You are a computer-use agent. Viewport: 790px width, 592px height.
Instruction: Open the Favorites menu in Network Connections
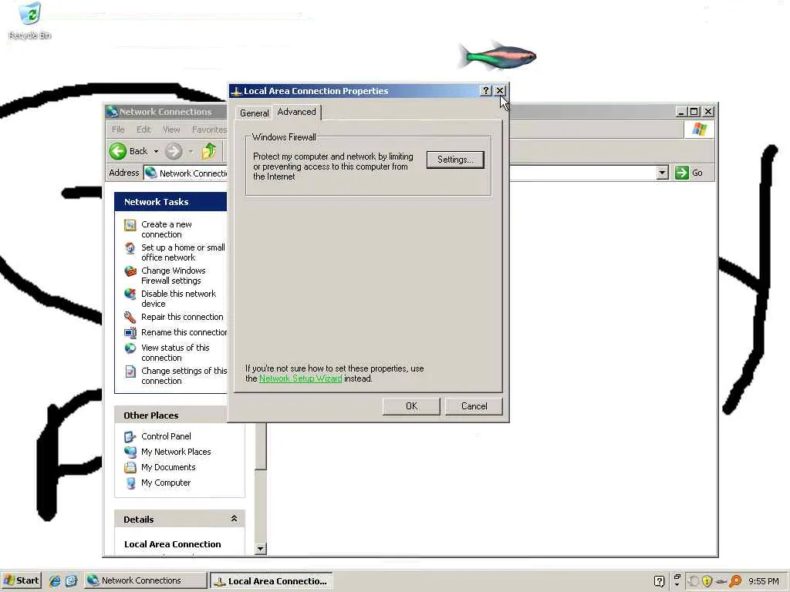point(209,129)
